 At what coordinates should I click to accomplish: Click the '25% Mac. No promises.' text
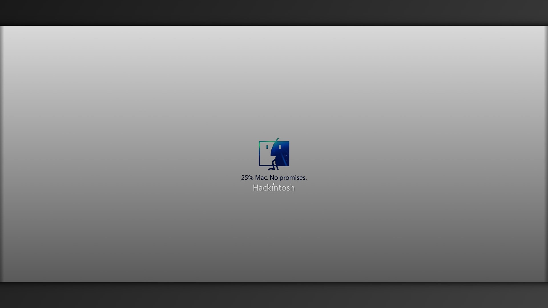tap(274, 178)
